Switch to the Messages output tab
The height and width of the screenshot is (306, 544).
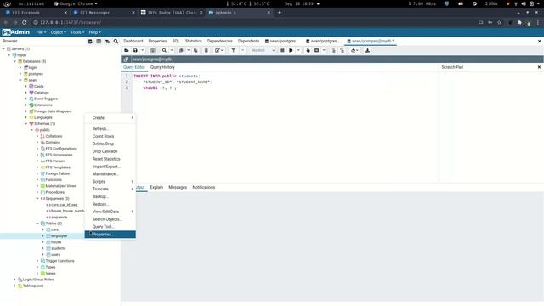(178, 187)
